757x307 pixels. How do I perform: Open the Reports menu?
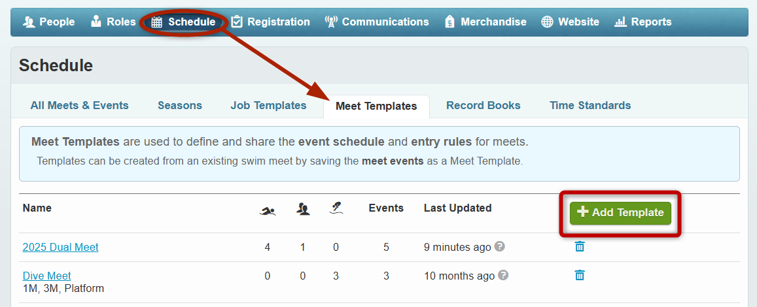pyautogui.click(x=643, y=22)
